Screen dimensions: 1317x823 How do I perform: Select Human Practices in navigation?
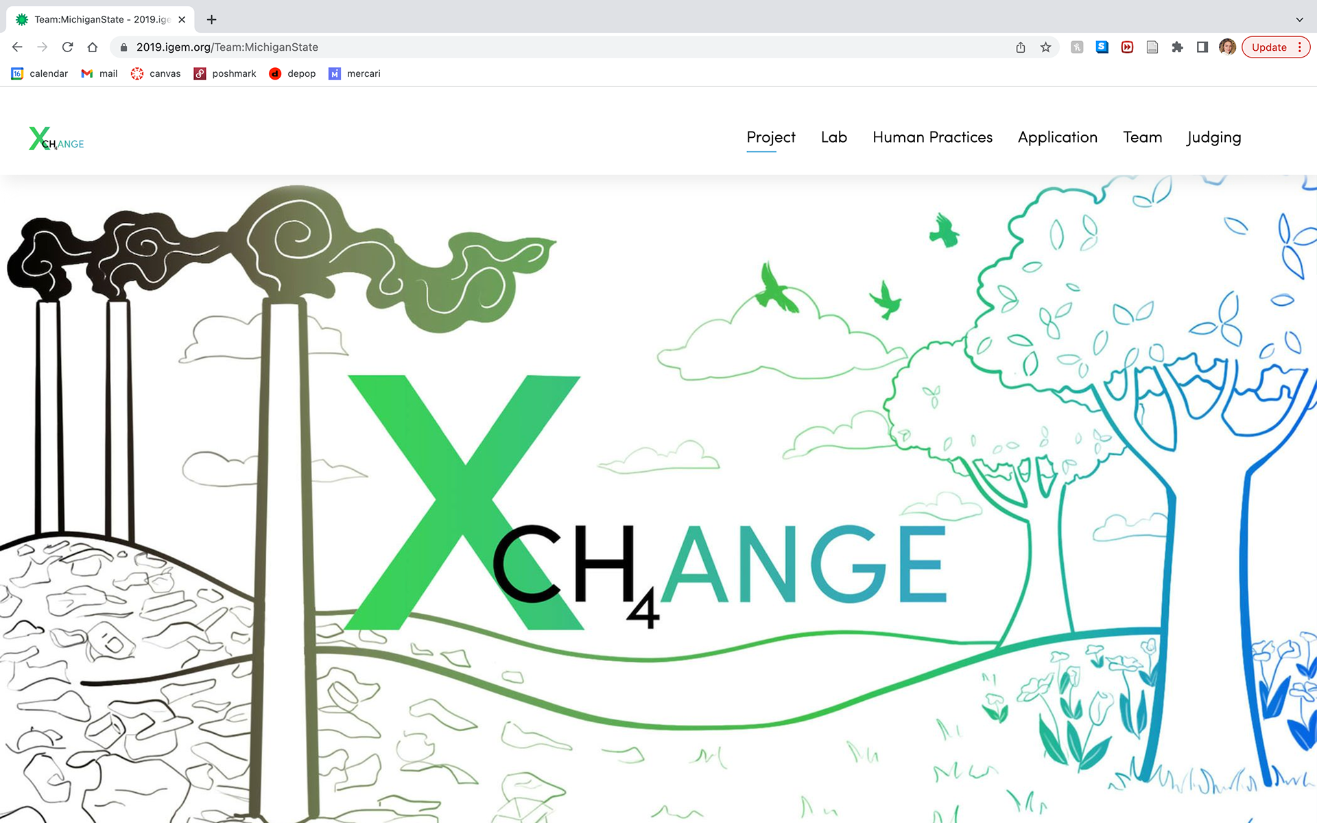tap(932, 137)
